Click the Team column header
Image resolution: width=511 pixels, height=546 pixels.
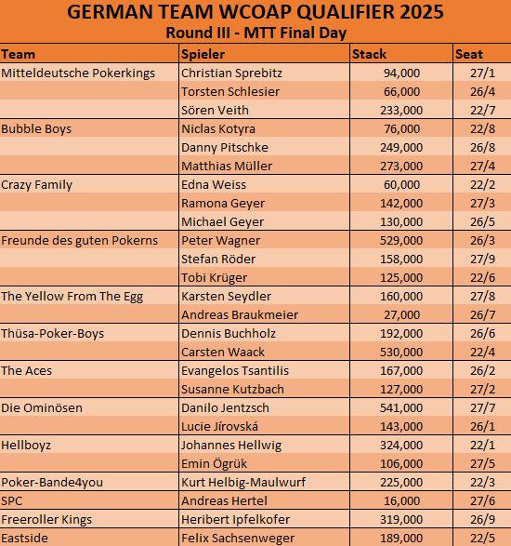coord(89,54)
